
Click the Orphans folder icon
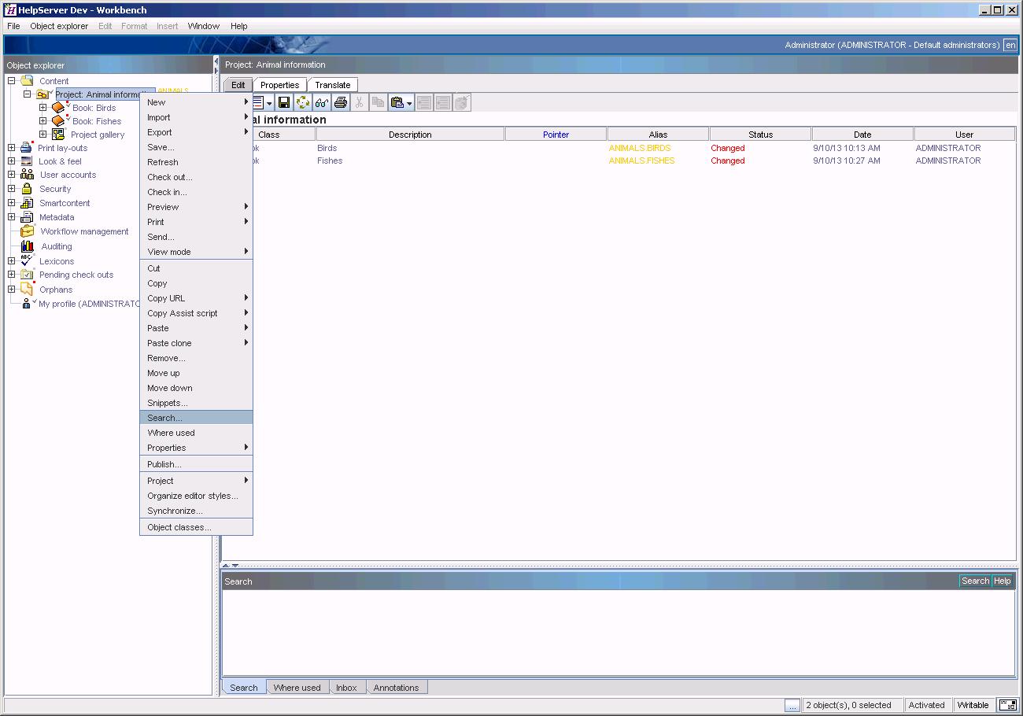(27, 289)
